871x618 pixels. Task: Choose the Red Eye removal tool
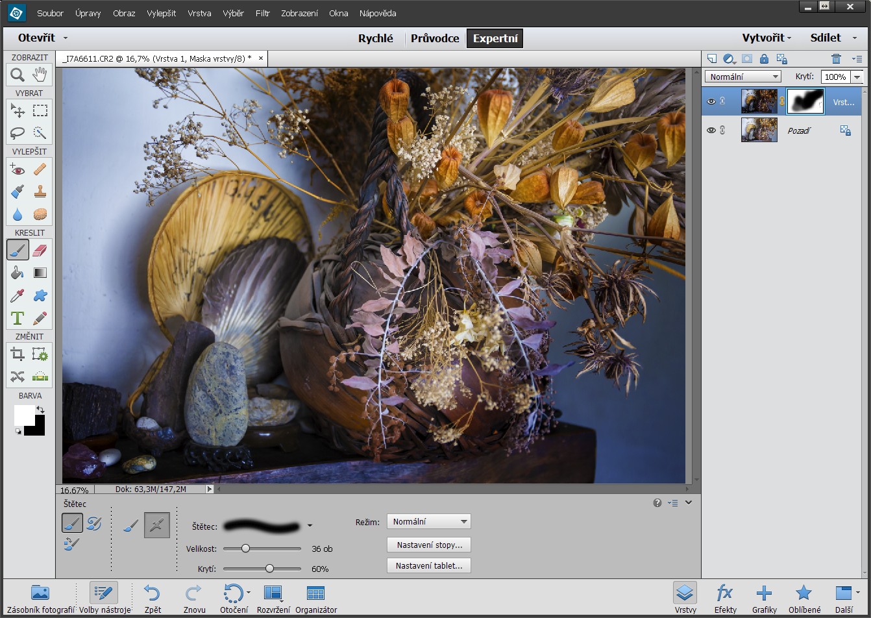coord(18,170)
